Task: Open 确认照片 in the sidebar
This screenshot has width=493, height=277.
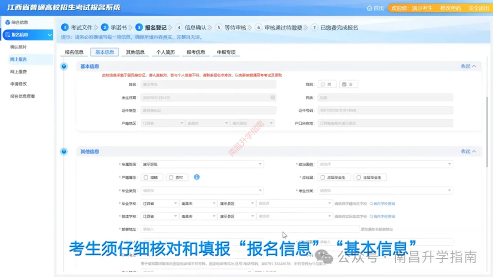Action: (19, 47)
